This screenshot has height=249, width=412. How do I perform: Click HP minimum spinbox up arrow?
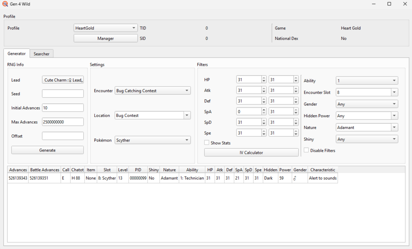[264, 78]
